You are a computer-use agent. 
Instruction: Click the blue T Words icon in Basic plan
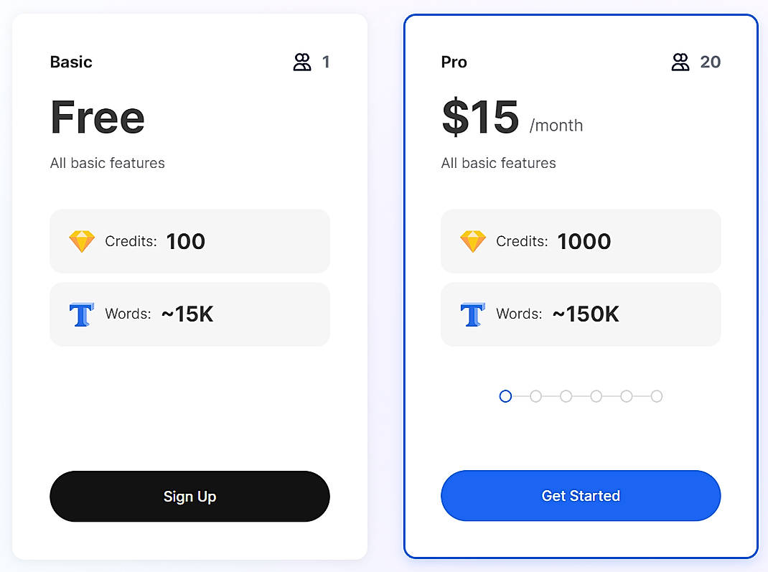click(81, 314)
